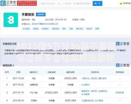This screenshot has width=131, height=104.
Task: Click the SVIP crown icon in the header
Action: click(121, 3)
